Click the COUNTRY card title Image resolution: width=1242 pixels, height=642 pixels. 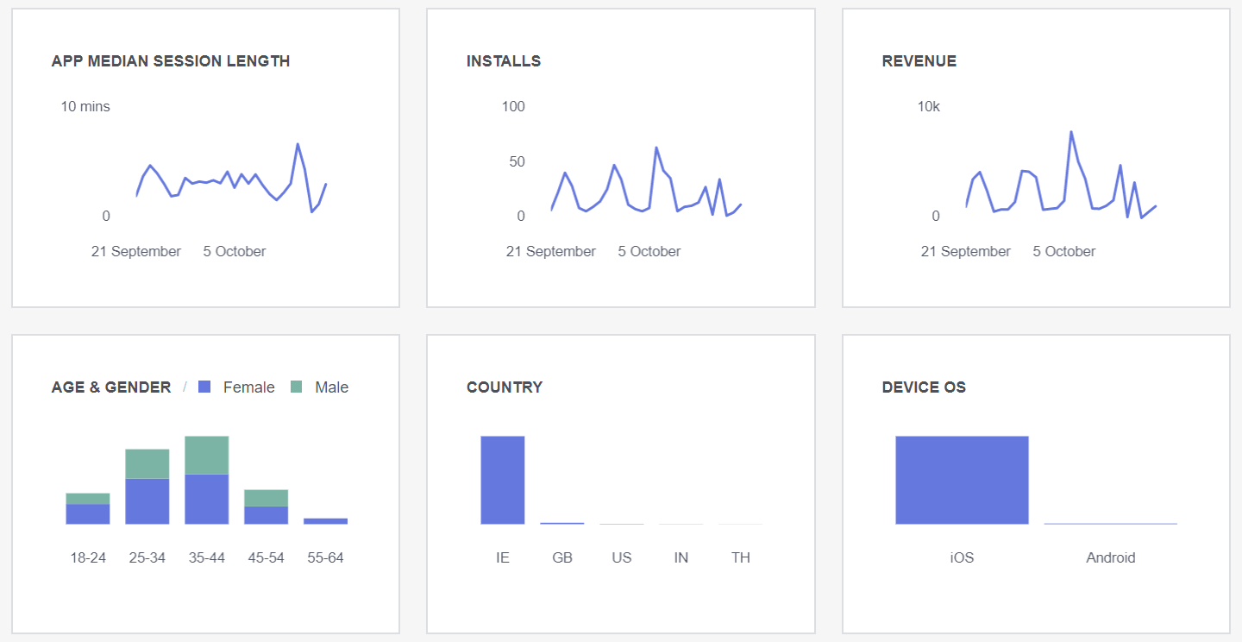[505, 387]
